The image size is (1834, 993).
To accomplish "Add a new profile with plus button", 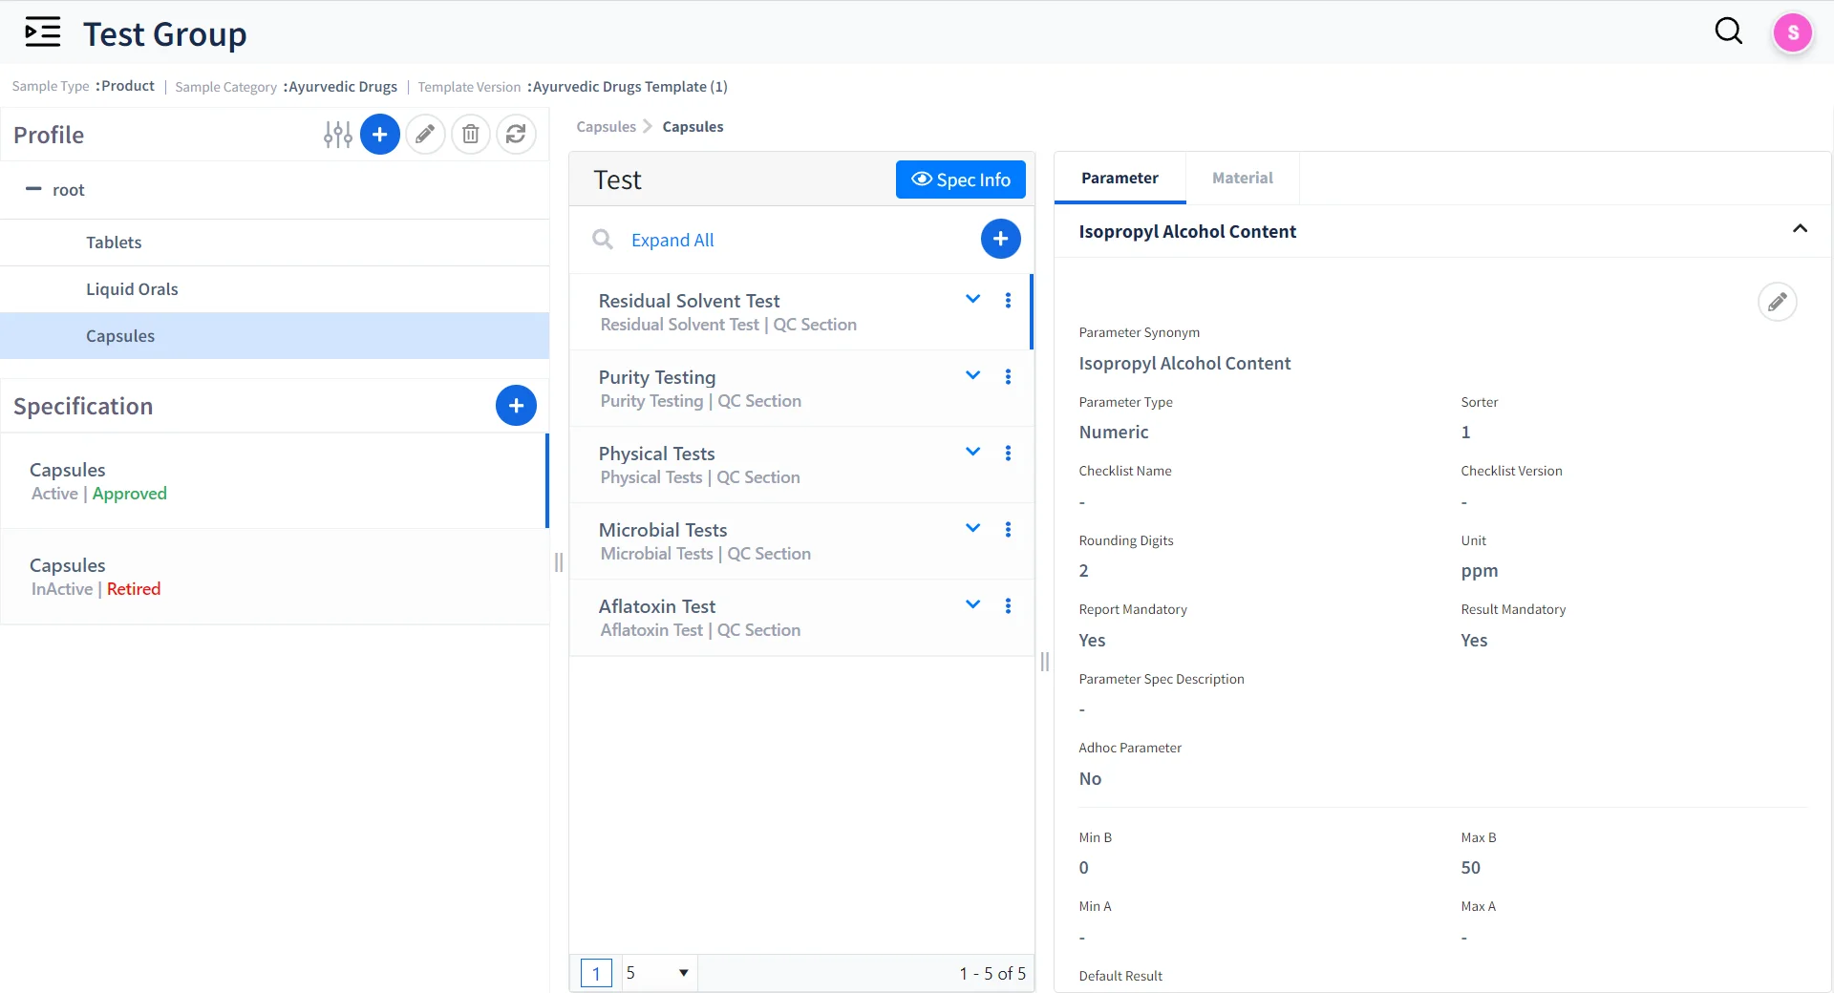I will pos(380,135).
